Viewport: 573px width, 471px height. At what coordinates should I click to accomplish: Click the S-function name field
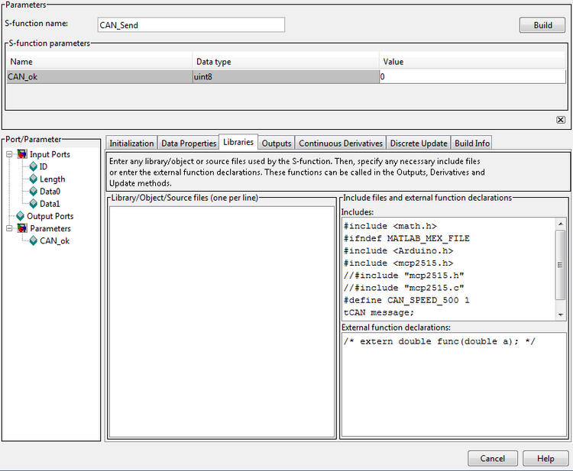point(191,24)
